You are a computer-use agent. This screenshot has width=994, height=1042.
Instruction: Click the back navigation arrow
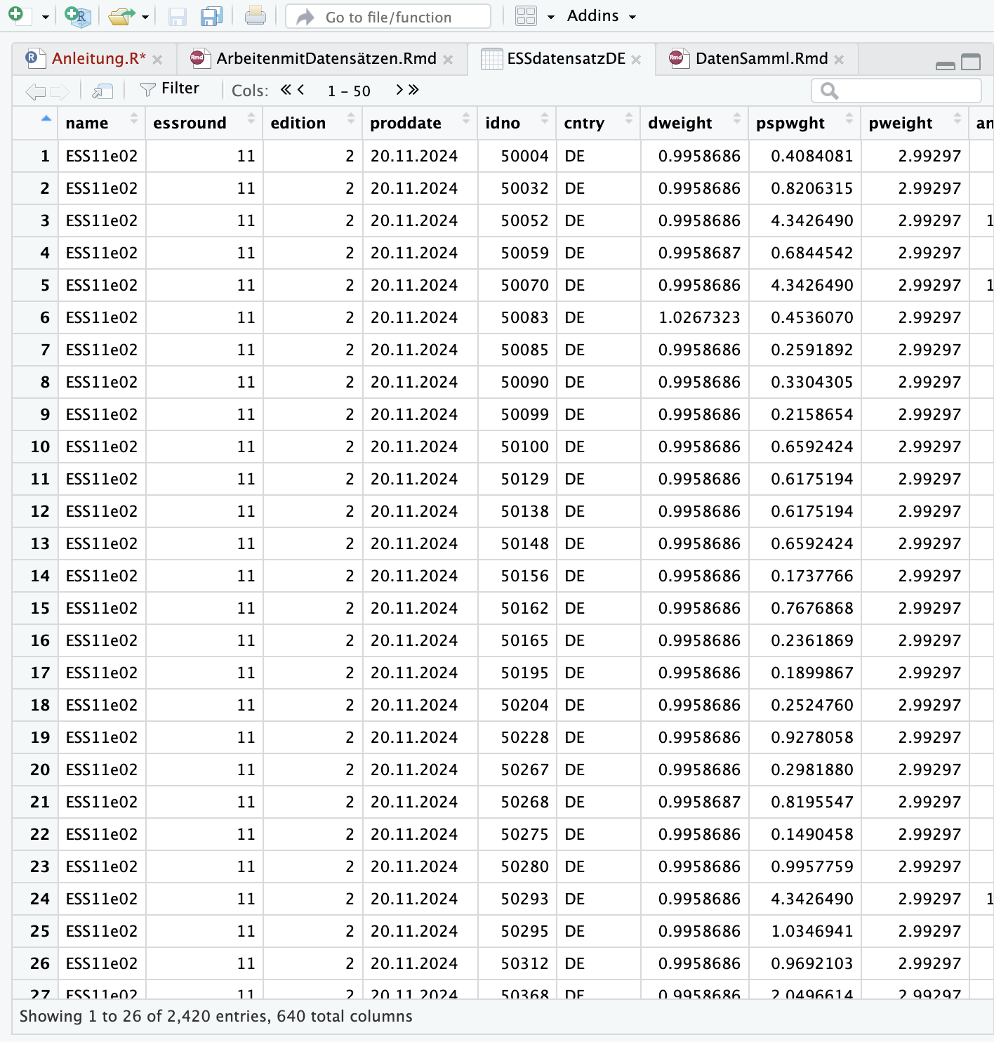click(x=35, y=91)
